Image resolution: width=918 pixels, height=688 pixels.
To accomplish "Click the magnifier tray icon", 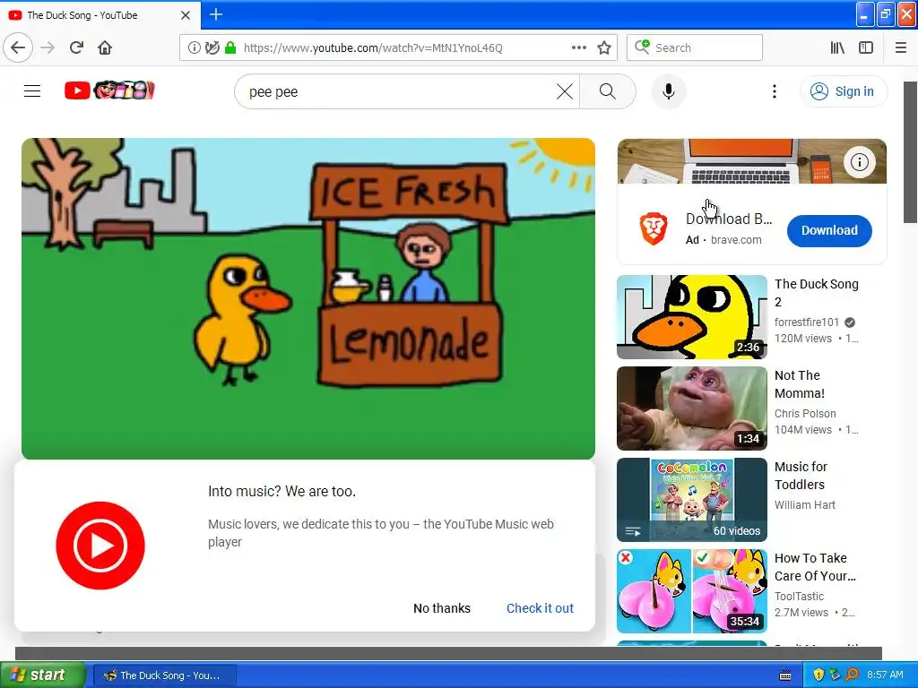I will click(x=852, y=675).
